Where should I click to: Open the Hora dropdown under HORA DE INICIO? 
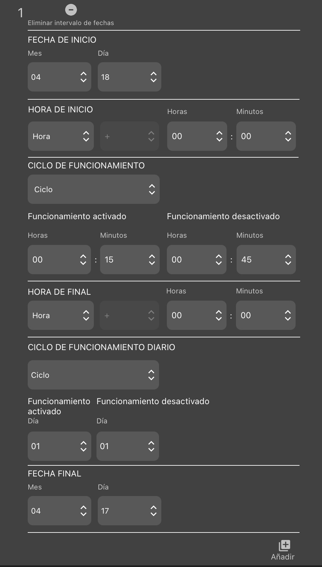[61, 136]
